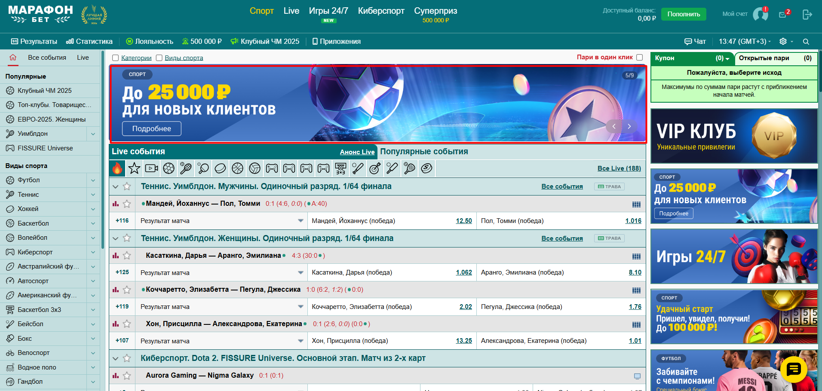
Task: Favorite the Хон — Александрова match star
Action: 127,324
